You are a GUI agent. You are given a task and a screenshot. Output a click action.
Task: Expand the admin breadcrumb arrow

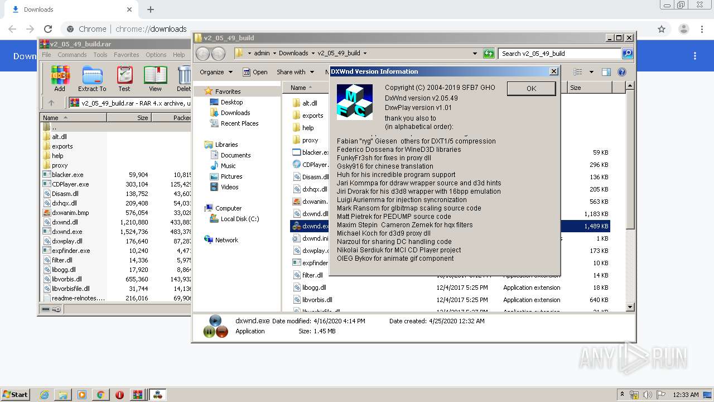click(x=274, y=54)
